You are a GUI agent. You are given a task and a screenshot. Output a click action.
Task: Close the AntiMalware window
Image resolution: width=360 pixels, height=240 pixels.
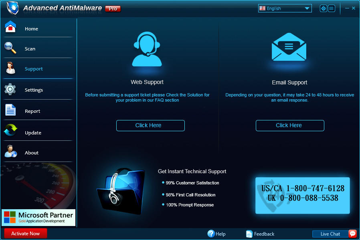(354, 8)
